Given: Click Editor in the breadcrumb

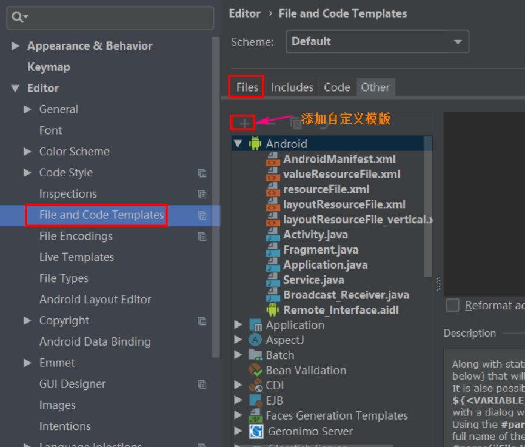Looking at the screenshot, I should 244,14.
